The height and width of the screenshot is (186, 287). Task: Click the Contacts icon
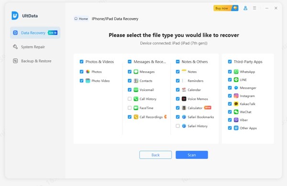click(x=136, y=81)
